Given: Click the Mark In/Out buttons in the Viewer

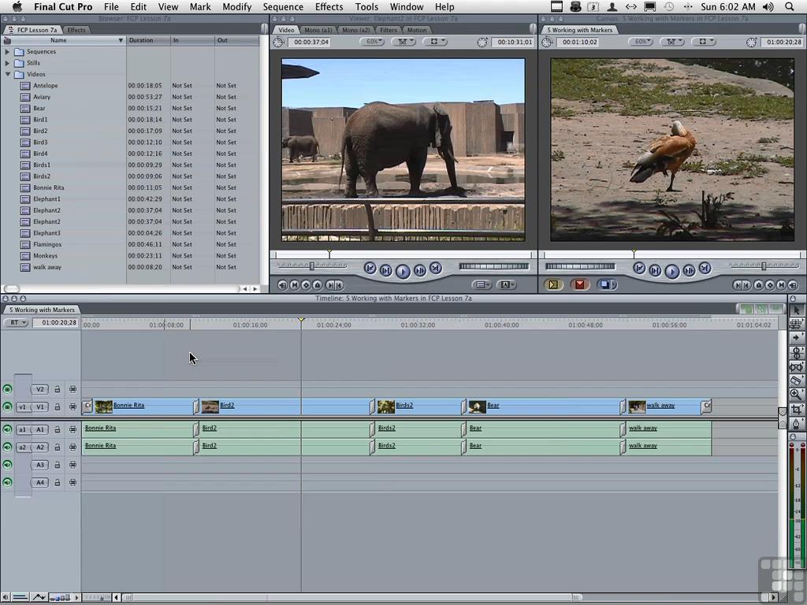Looking at the screenshot, I should [334, 285].
